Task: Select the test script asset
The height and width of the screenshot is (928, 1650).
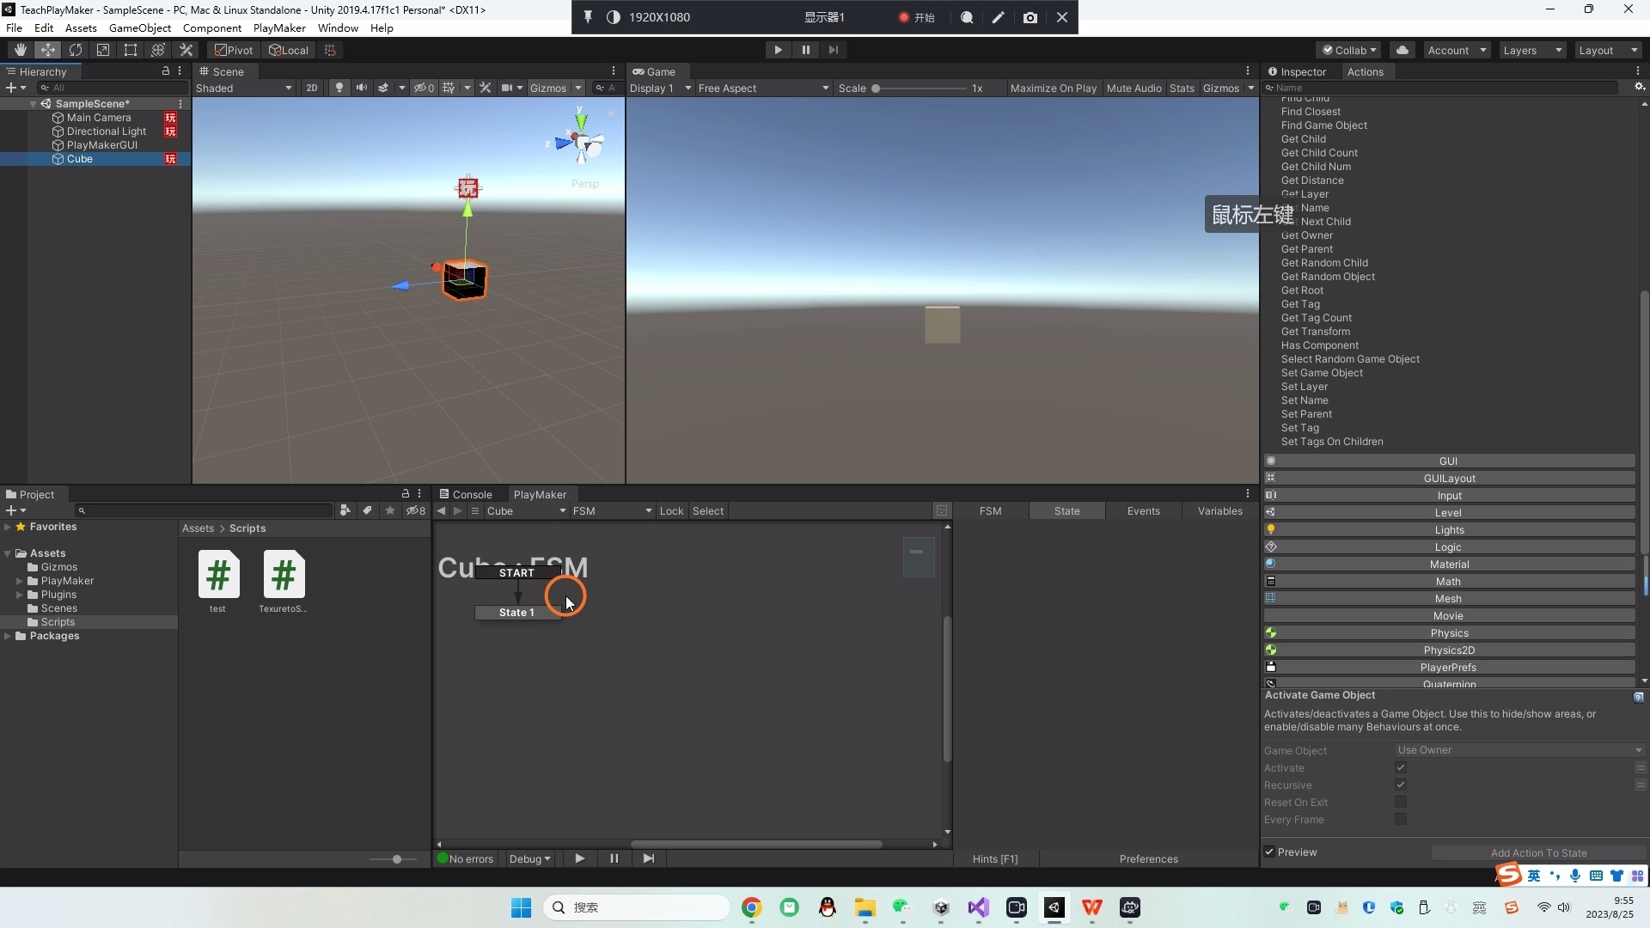Action: point(218,580)
